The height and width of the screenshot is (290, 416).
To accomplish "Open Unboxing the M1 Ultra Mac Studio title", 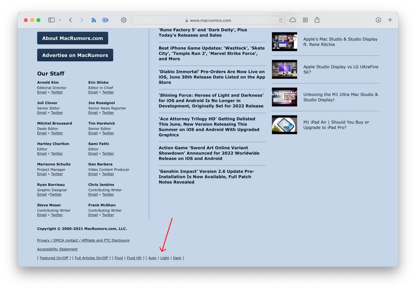I will point(341,97).
